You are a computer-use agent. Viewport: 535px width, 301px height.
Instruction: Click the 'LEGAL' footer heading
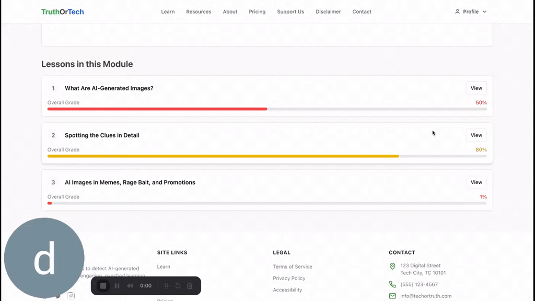[x=282, y=252]
